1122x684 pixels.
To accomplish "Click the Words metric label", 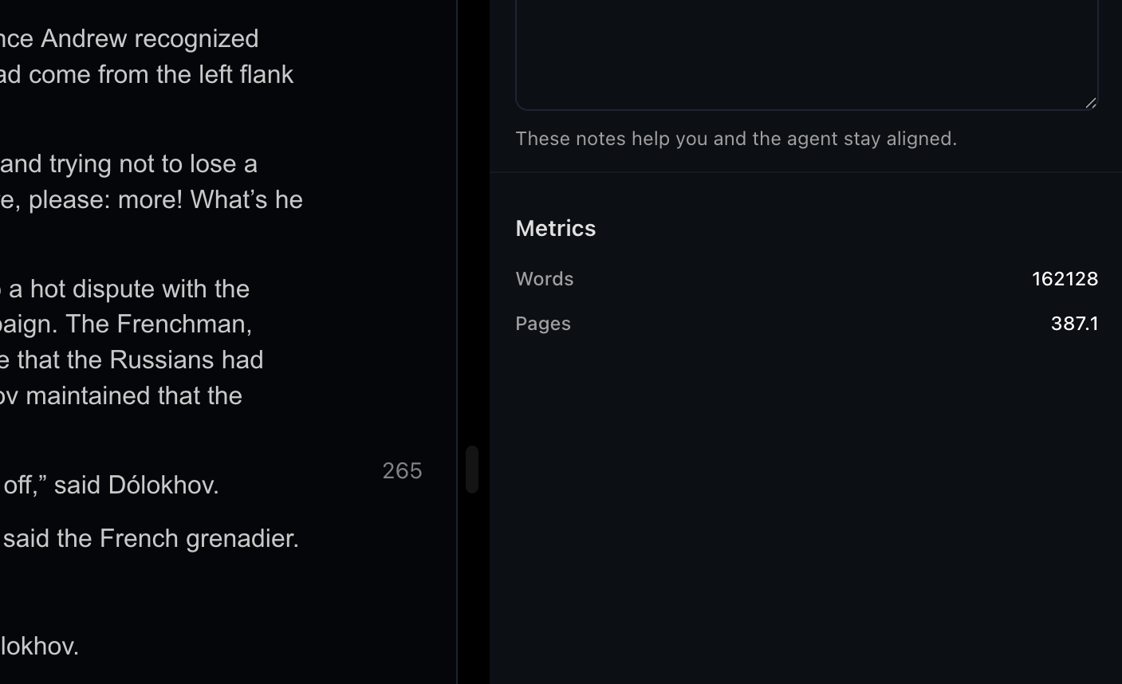I will pos(545,279).
